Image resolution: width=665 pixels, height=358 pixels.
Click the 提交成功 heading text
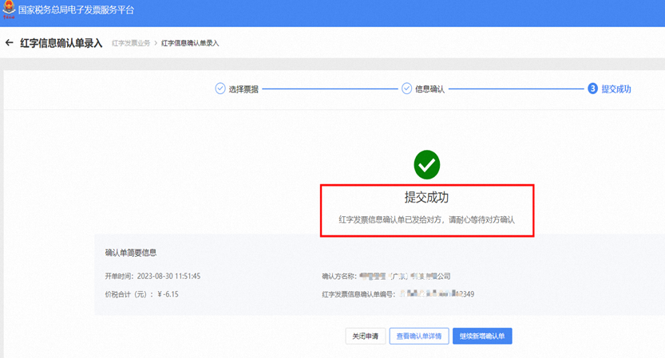pyautogui.click(x=426, y=197)
